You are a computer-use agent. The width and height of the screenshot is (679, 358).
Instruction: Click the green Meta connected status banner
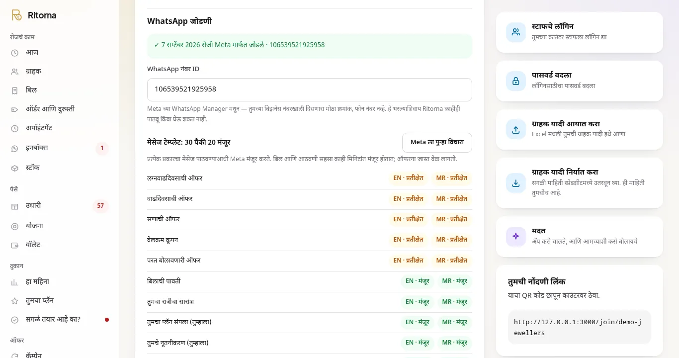(x=310, y=46)
